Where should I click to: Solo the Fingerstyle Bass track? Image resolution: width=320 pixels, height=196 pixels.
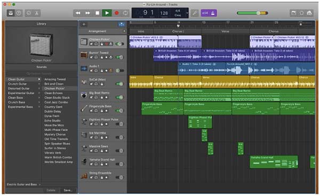[96, 111]
